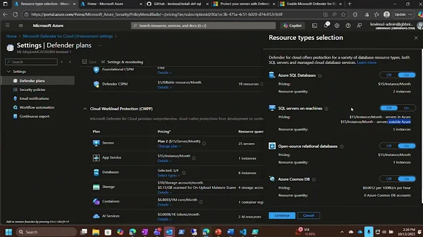Open the Azure waffle apps grid
The width and height of the screenshot is (423, 237).
tap(8, 25)
